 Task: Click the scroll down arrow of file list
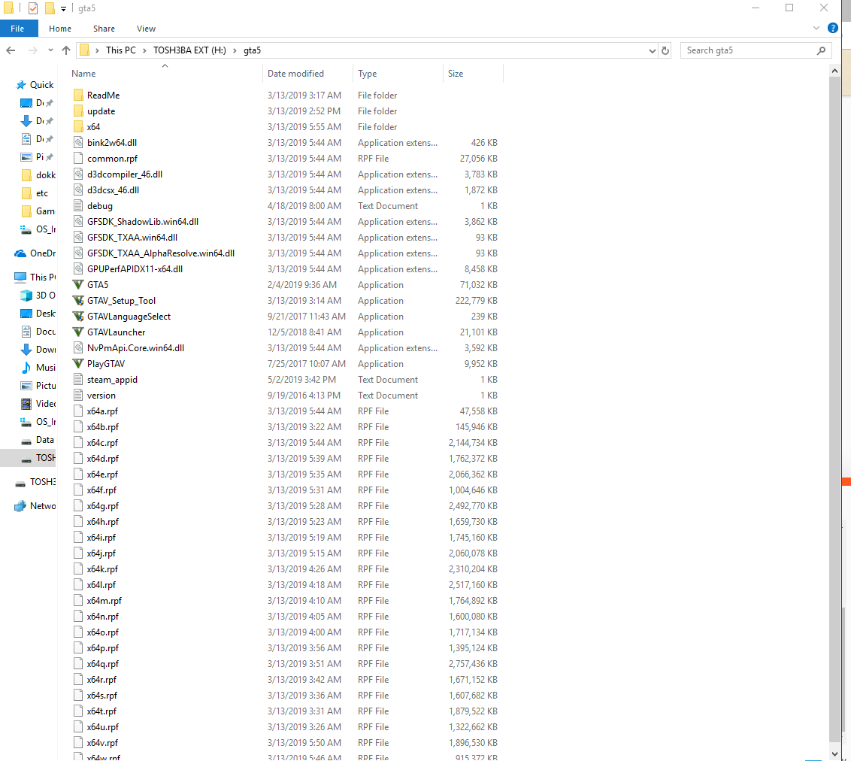point(834,754)
